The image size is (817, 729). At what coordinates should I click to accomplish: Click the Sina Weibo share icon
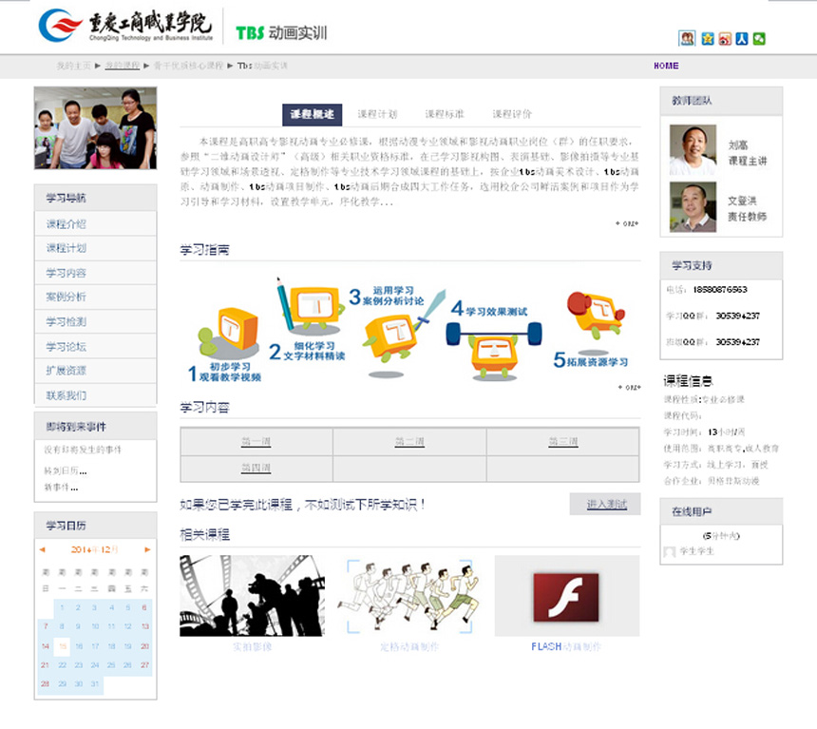click(x=725, y=39)
